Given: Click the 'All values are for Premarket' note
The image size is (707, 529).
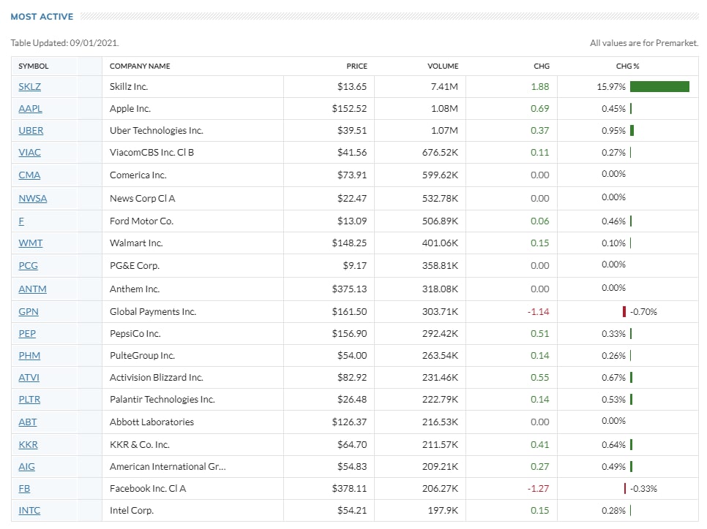Looking at the screenshot, I should tap(644, 43).
